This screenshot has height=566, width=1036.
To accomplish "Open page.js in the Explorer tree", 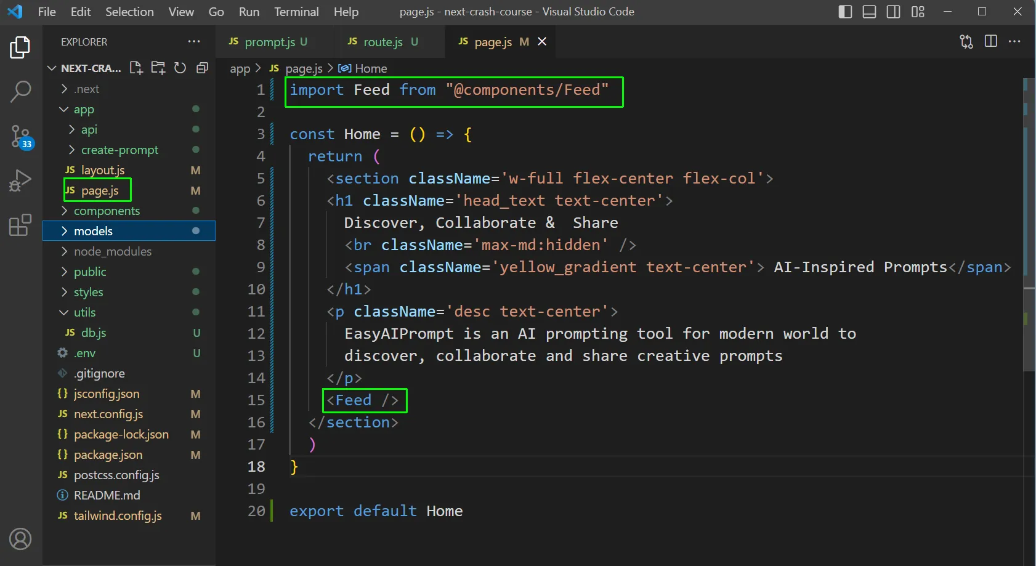I will click(x=129, y=190).
